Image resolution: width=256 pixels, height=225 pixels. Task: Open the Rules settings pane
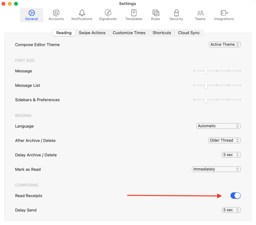tap(155, 15)
